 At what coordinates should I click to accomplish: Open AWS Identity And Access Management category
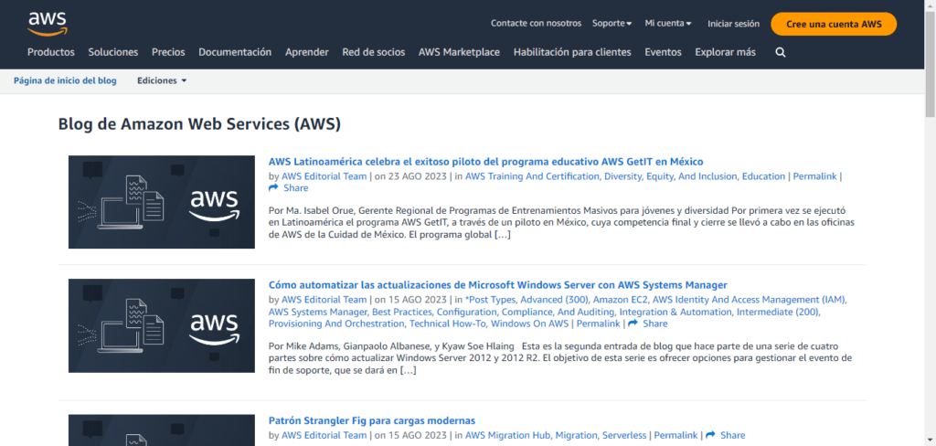click(749, 300)
